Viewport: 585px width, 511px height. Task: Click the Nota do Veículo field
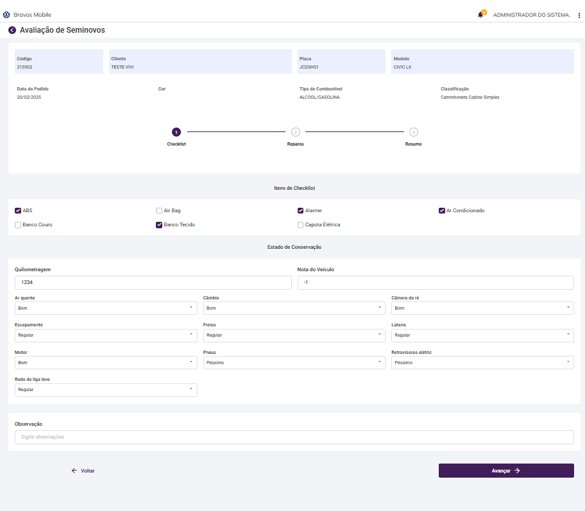[436, 283]
